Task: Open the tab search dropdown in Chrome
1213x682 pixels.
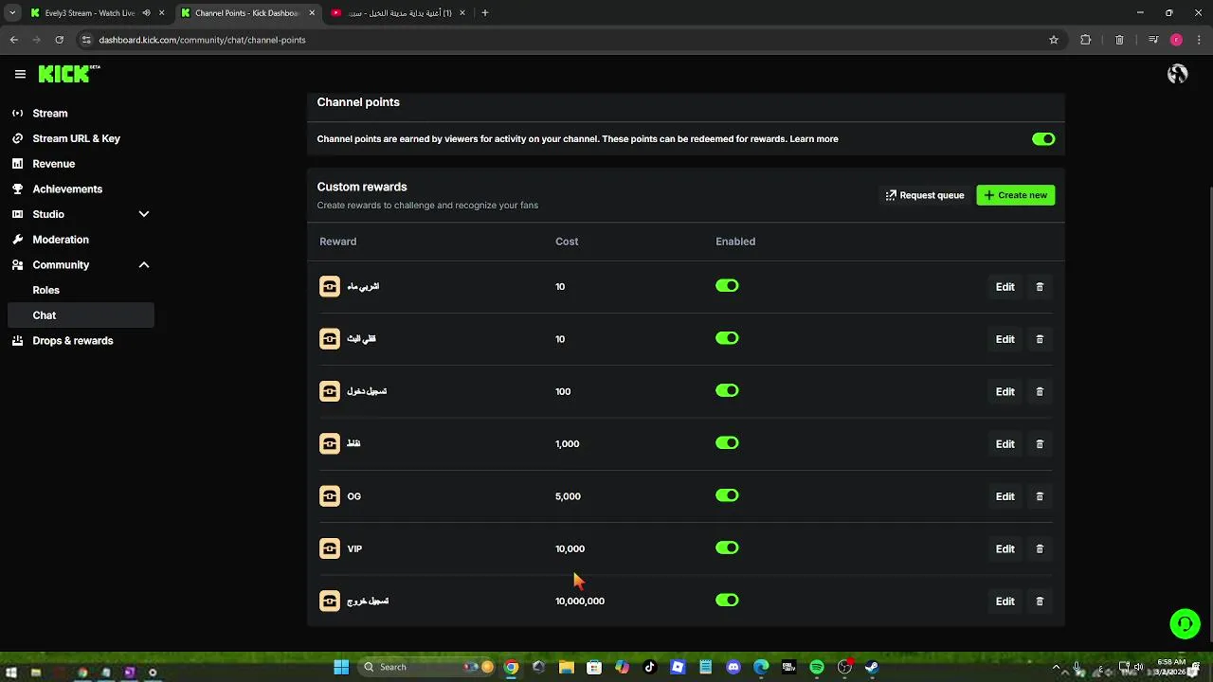Action: click(x=12, y=13)
